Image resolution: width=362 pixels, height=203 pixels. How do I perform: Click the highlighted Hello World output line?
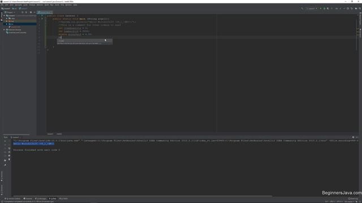(34, 144)
